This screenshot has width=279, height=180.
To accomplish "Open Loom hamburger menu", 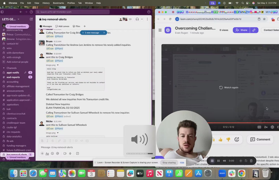I will click(x=160, y=30).
